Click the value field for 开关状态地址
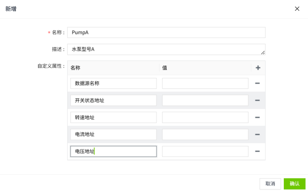Image resolution: width=308 pixels, height=191 pixels. [205, 100]
